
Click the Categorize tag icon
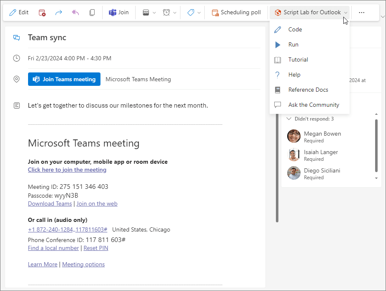tap(191, 12)
